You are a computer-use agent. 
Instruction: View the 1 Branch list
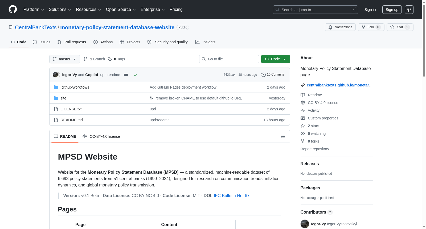(x=95, y=59)
